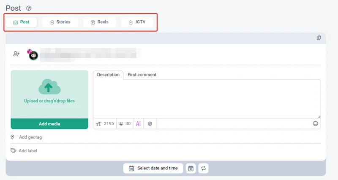Viewport: 338px width, 180px height.
Task: Click the help icon beside Post heading
Action: click(29, 8)
